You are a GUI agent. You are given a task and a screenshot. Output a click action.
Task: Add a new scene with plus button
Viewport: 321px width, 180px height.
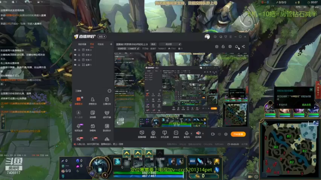coord(111,44)
